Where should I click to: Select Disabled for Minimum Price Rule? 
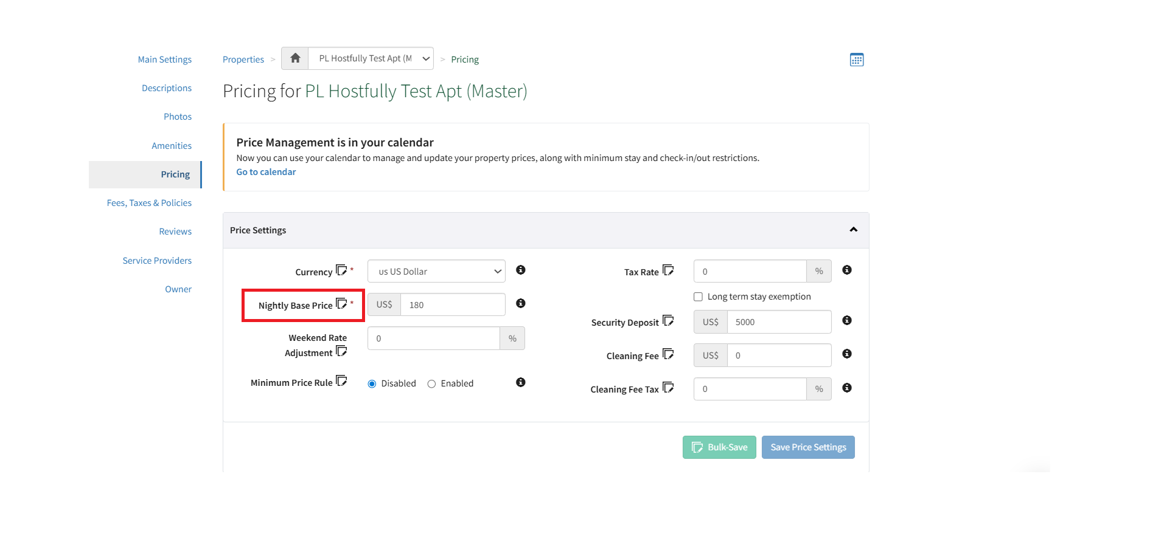[372, 384]
